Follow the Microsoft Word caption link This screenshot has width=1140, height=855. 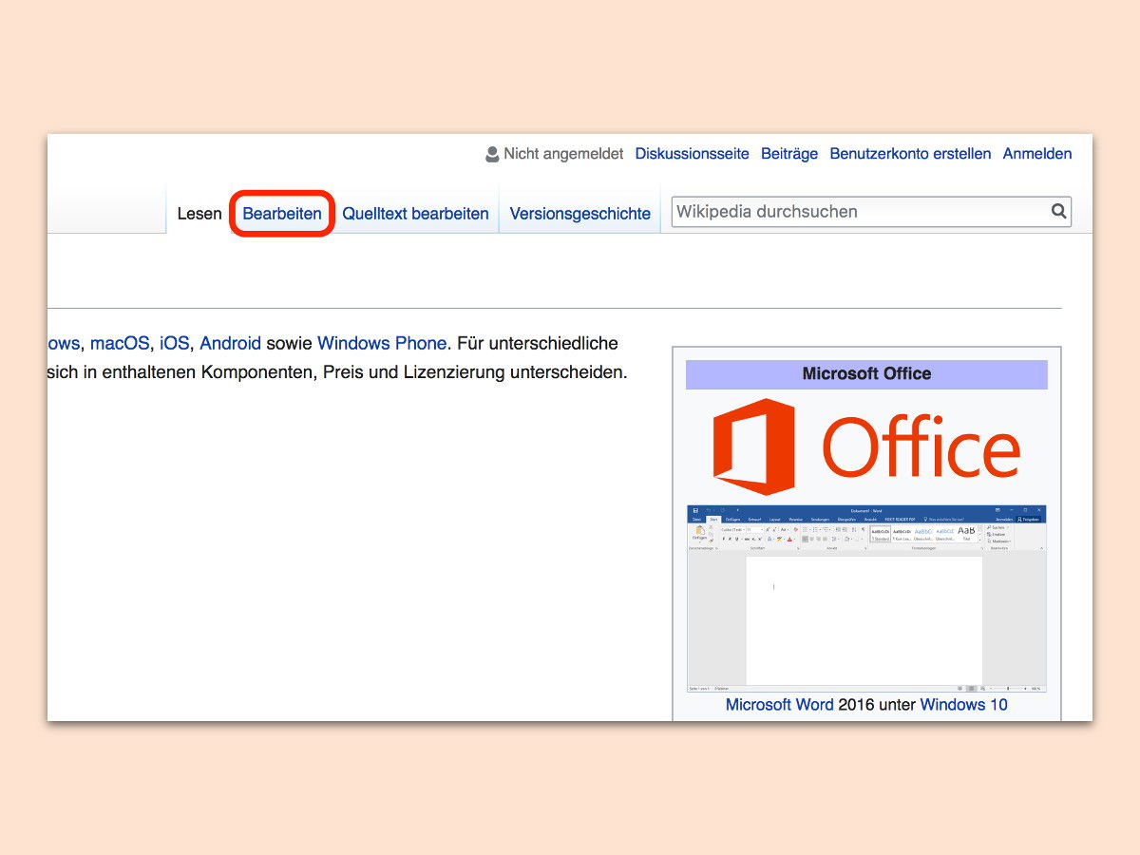[x=780, y=705]
